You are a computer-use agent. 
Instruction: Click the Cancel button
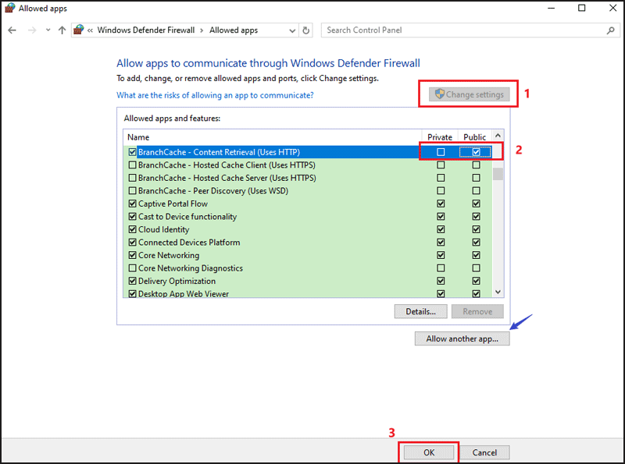pos(484,452)
